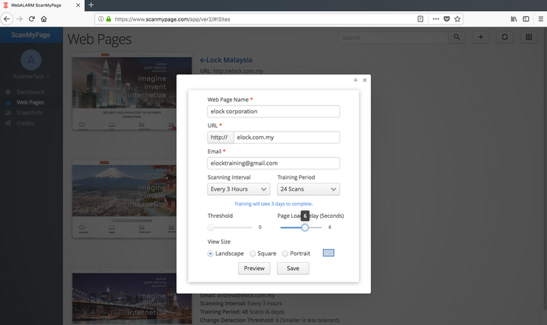Image resolution: width=547 pixels, height=325 pixels.
Task: Close the web page dialog
Action: [x=364, y=81]
